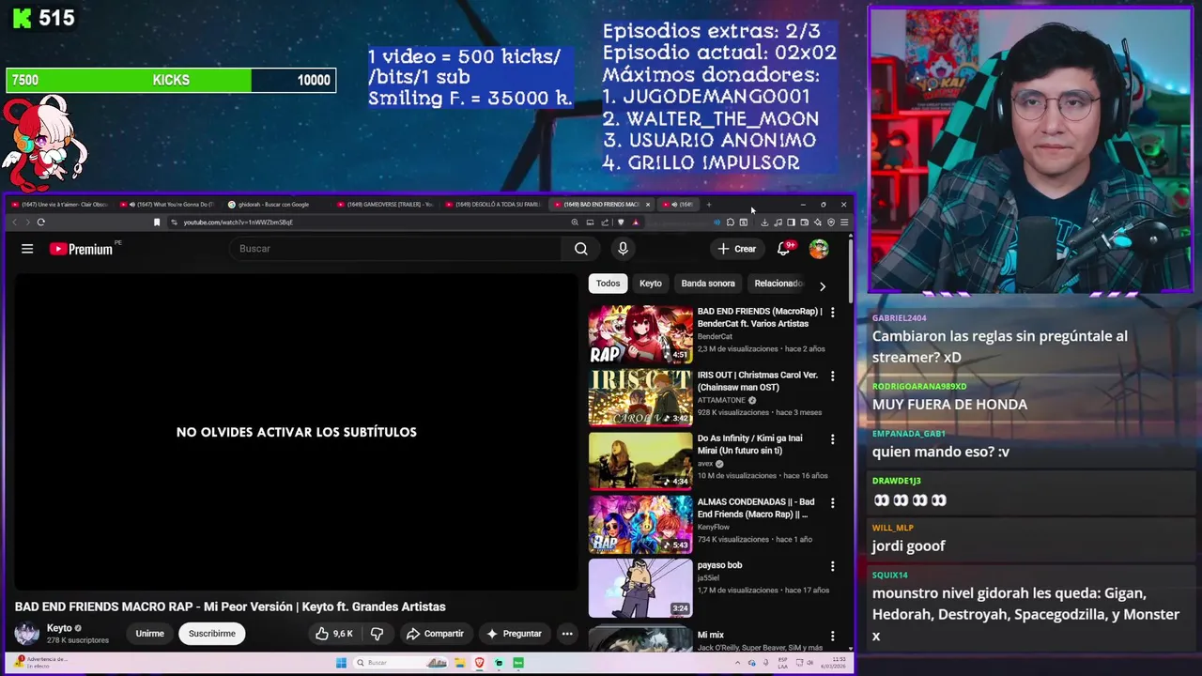Open the Brave Shields lion icon
Image resolution: width=1202 pixels, height=676 pixels.
[x=621, y=223]
